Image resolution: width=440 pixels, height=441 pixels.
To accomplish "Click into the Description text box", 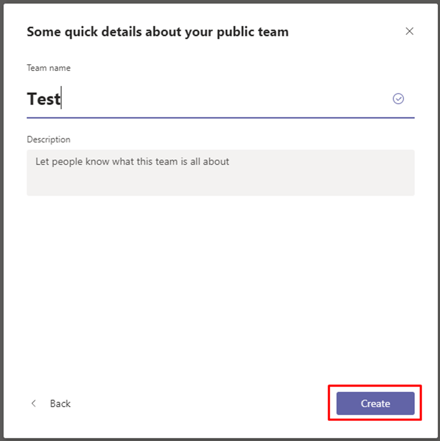I will [220, 173].
